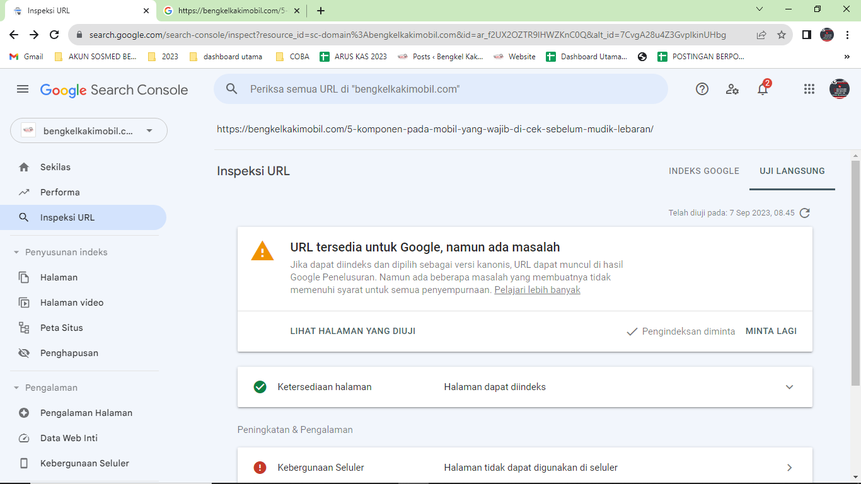
Task: Click the Google Search Console logo
Action: click(x=114, y=89)
